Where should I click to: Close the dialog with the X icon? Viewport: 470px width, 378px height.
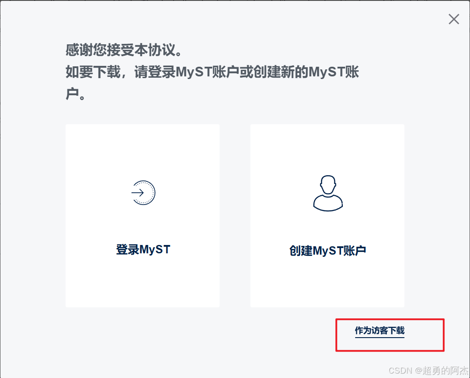click(454, 19)
